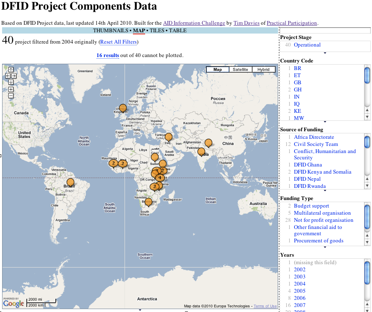Expand the Source of Funding facet list
The height and width of the screenshot is (312, 372).
325,190
